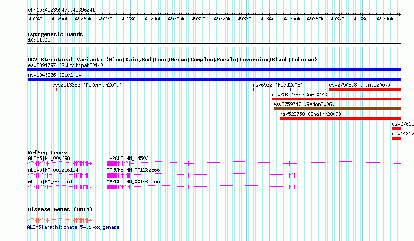The height and width of the screenshot is (241, 414).
Task: Select the dgv730n100 (Coe2014) red bar
Action: coord(336,99)
